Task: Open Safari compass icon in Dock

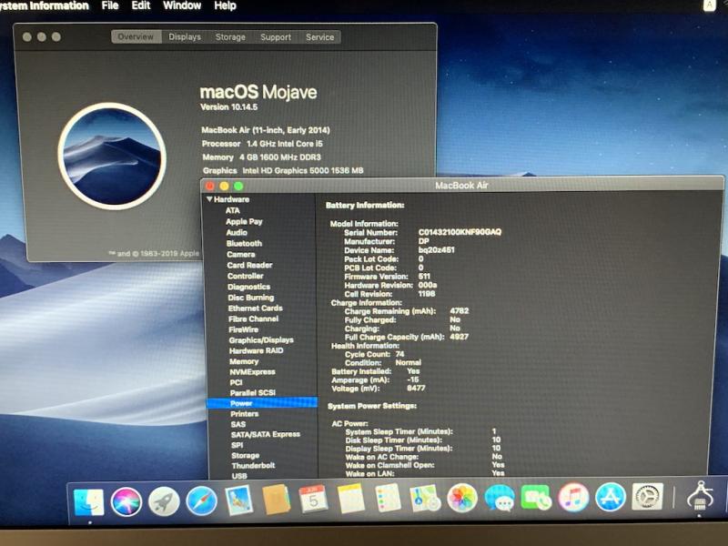Action: (201, 501)
